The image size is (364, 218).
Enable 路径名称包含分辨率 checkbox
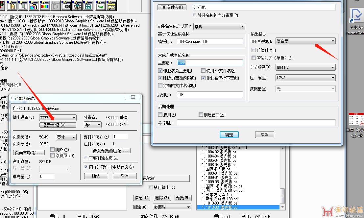[195, 15]
